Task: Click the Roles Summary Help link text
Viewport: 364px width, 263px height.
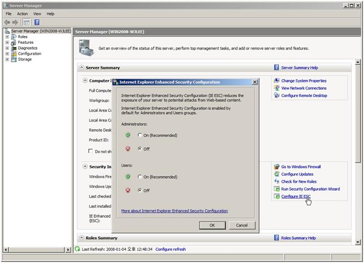Action: click(298, 238)
